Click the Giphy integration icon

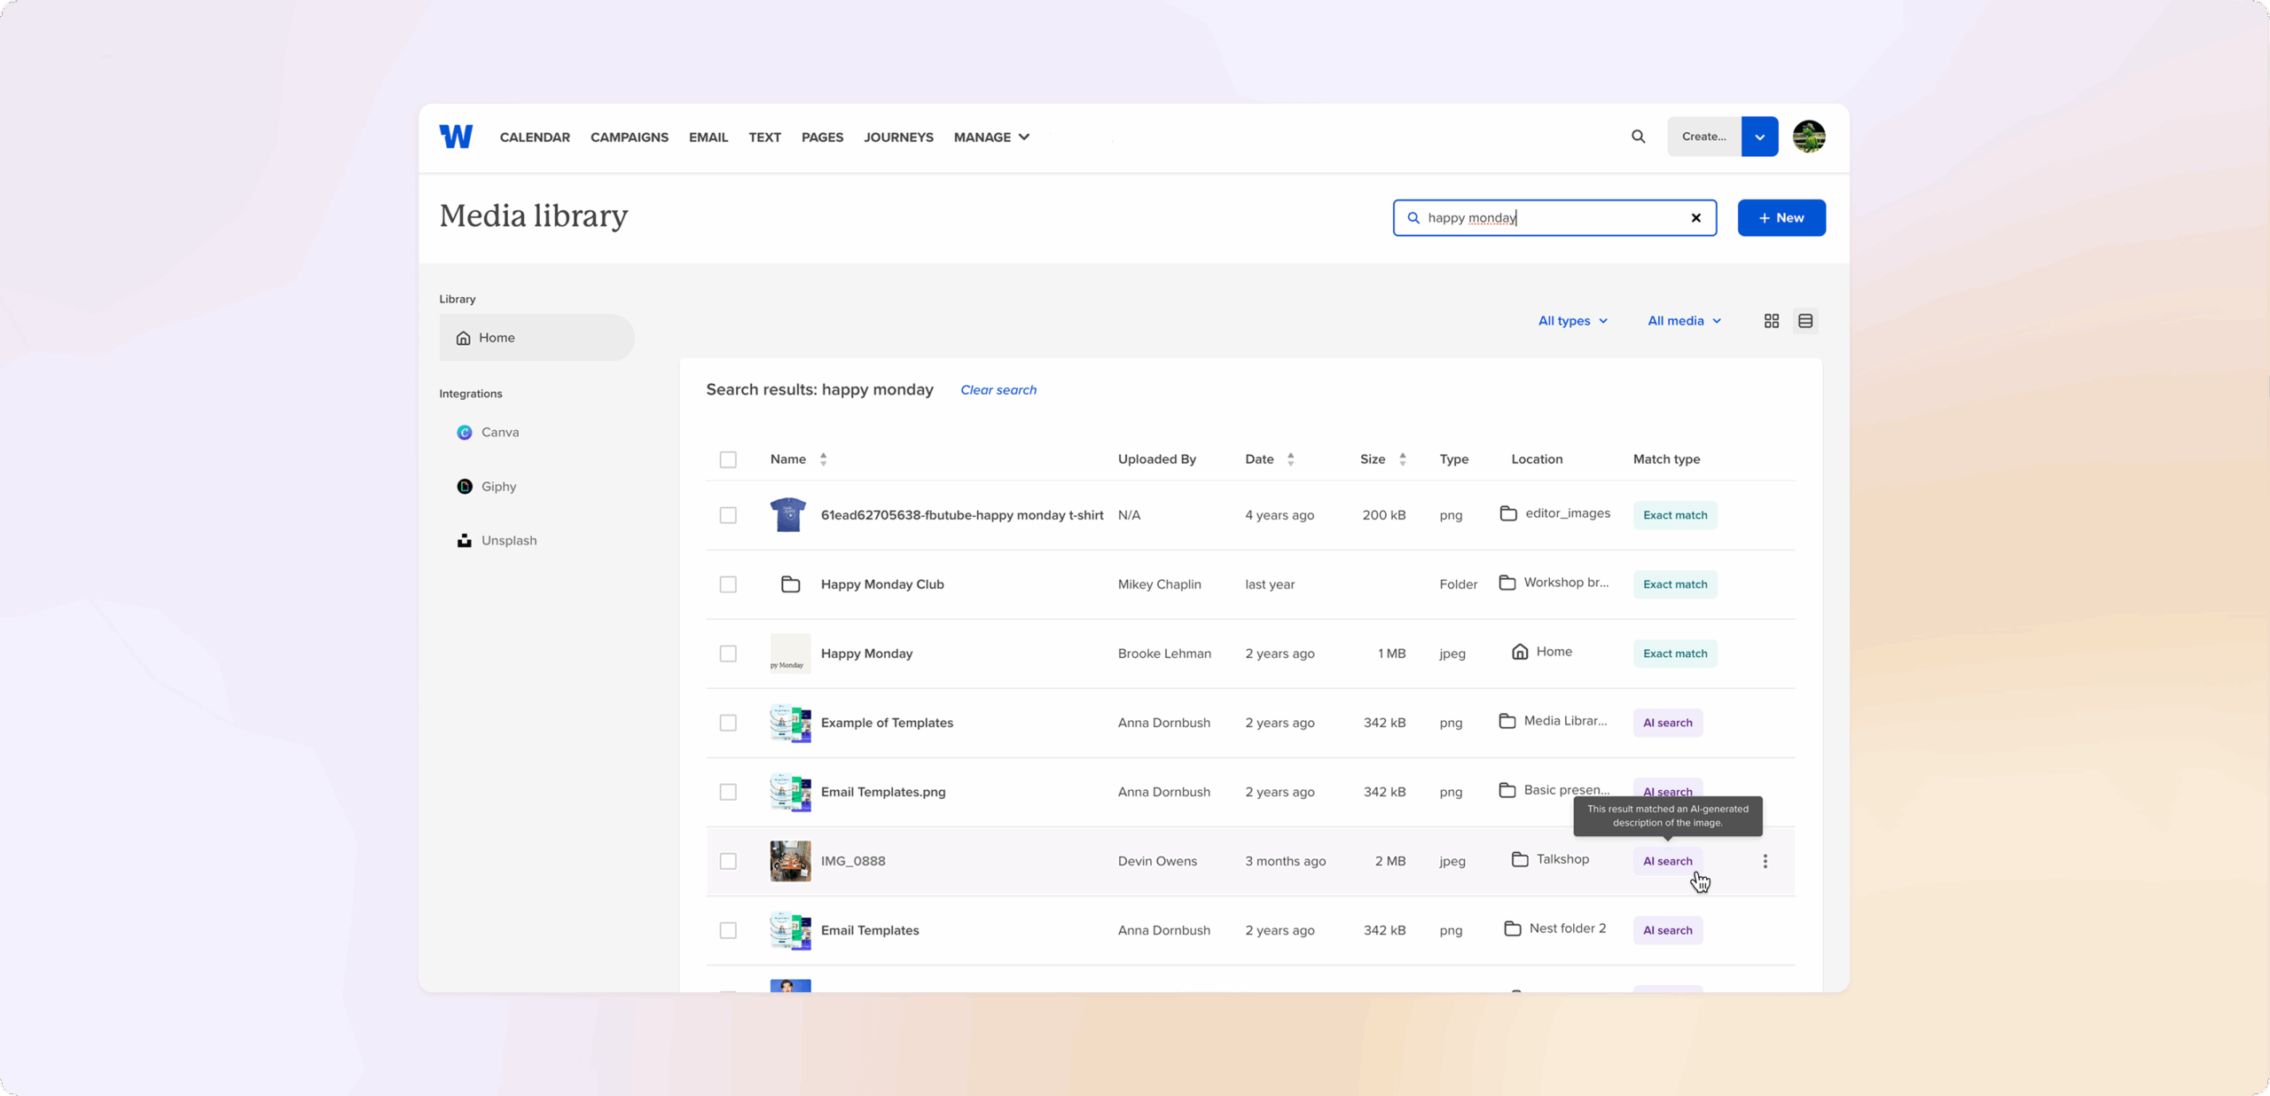465,487
